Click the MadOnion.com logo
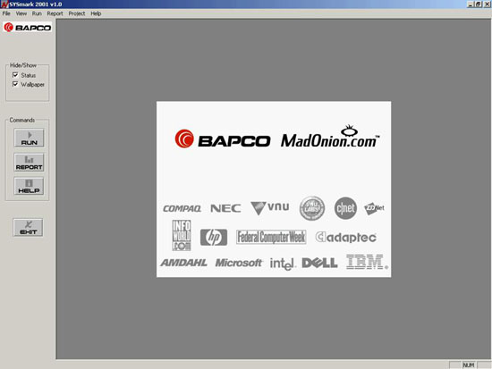Image resolution: width=492 pixels, height=369 pixels. pyautogui.click(x=330, y=137)
